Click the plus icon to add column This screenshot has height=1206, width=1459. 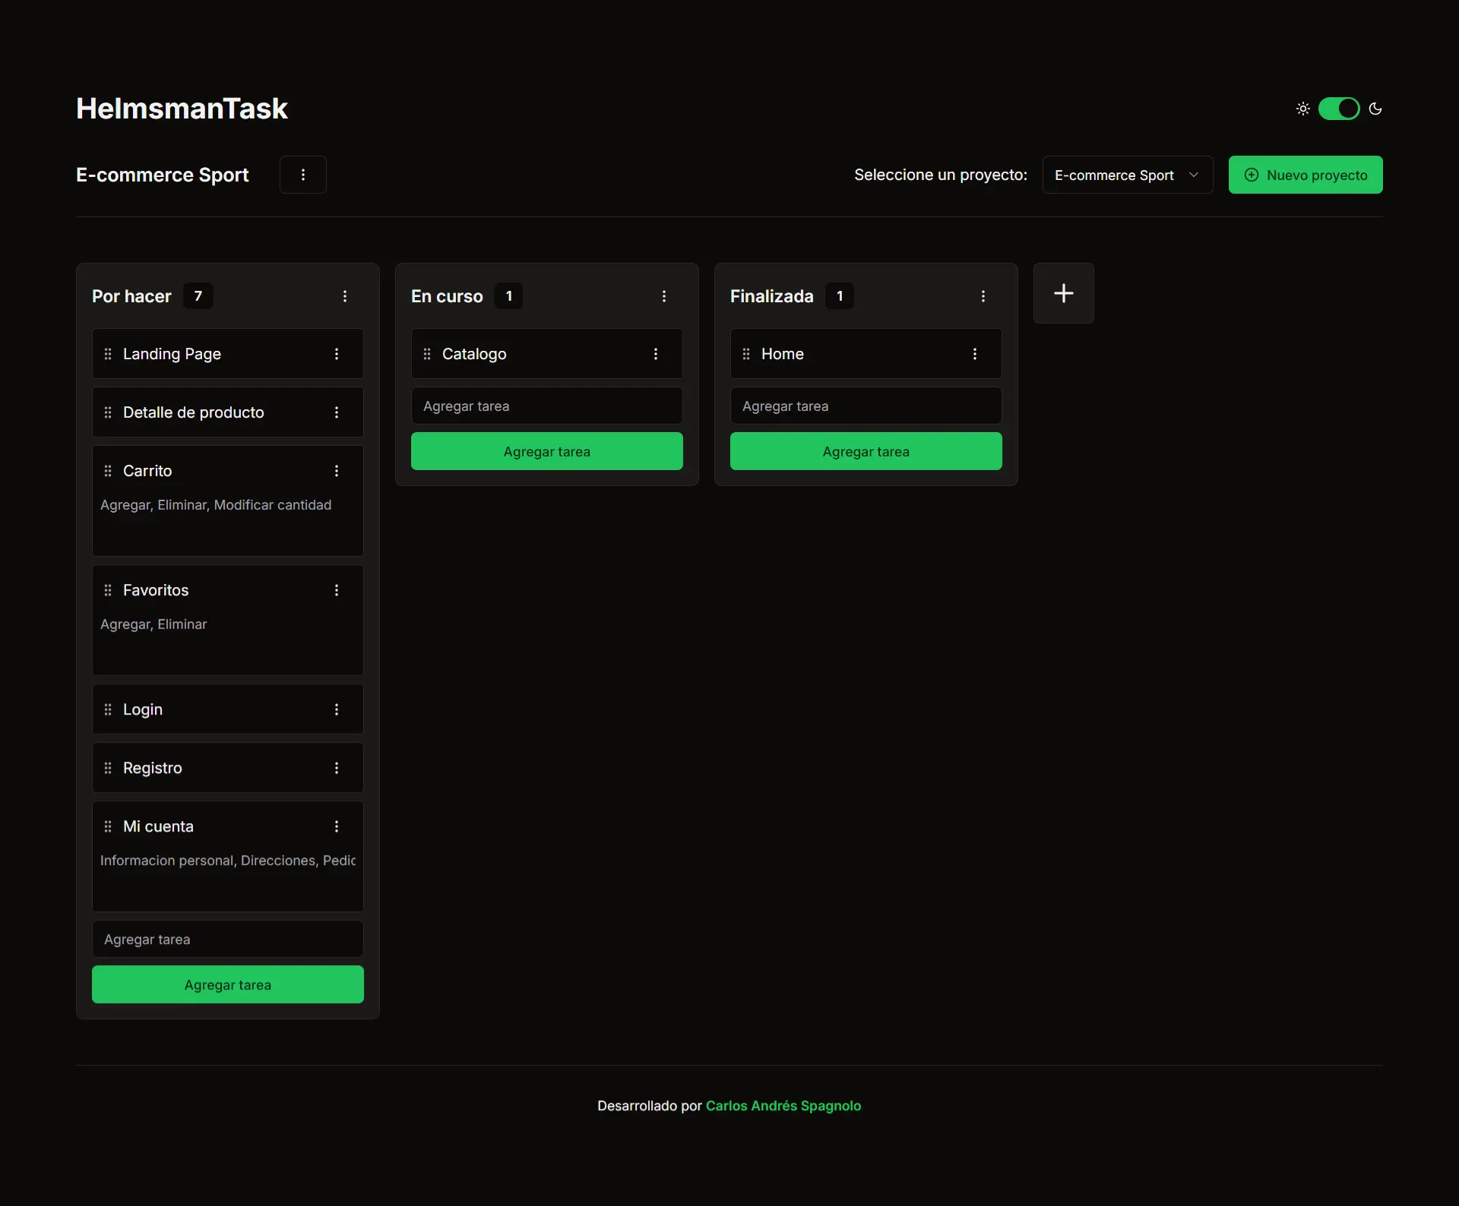point(1063,293)
